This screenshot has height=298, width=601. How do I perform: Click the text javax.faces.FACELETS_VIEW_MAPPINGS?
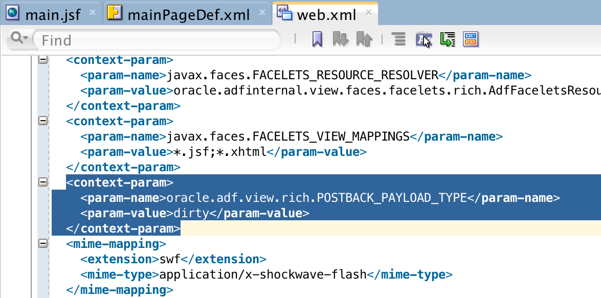pyautogui.click(x=288, y=136)
